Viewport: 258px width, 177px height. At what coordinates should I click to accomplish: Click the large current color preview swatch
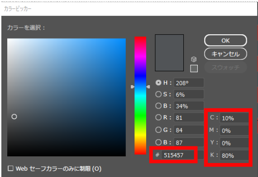point(169,53)
